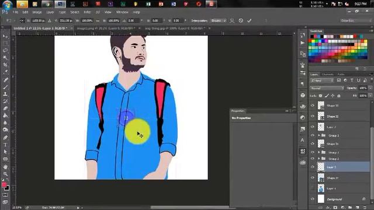Open the layer blend mode dropdown

point(327,88)
